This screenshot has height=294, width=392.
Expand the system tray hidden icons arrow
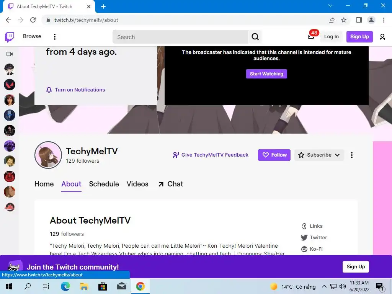(x=324, y=286)
